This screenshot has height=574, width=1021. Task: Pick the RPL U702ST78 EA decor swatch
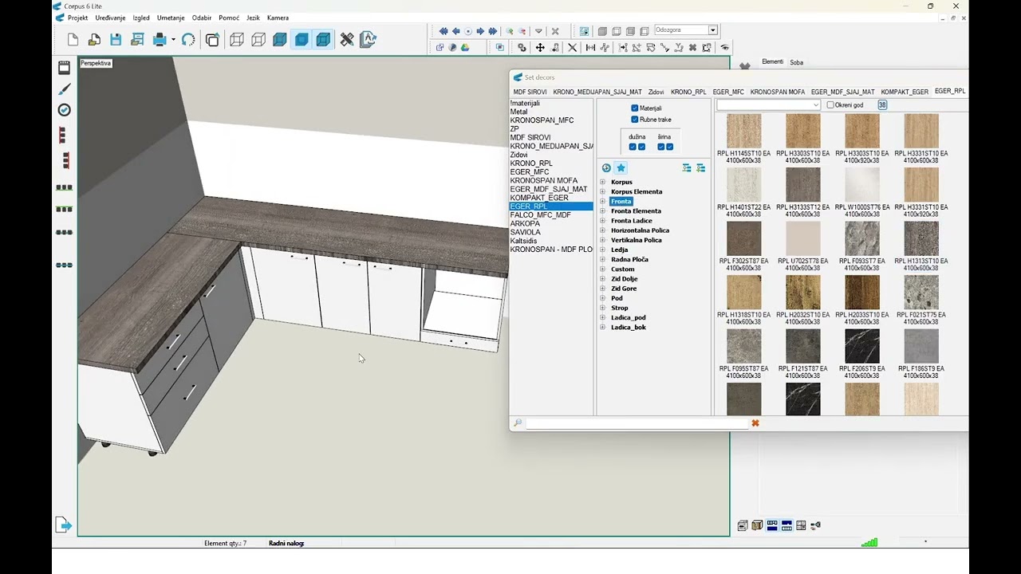[x=803, y=238]
